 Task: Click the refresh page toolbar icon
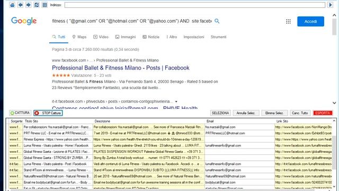pos(37,5)
